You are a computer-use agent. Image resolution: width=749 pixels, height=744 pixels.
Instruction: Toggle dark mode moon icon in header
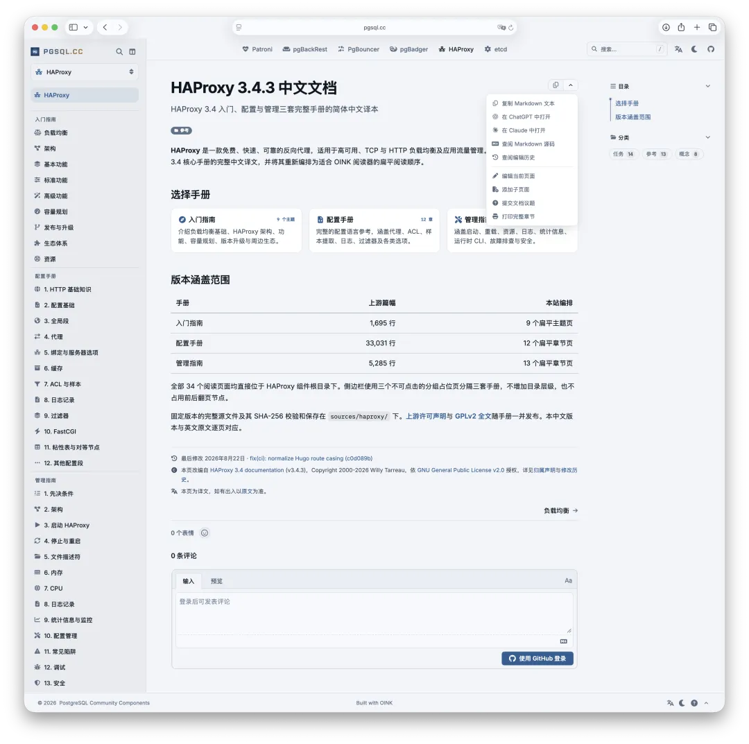694,49
